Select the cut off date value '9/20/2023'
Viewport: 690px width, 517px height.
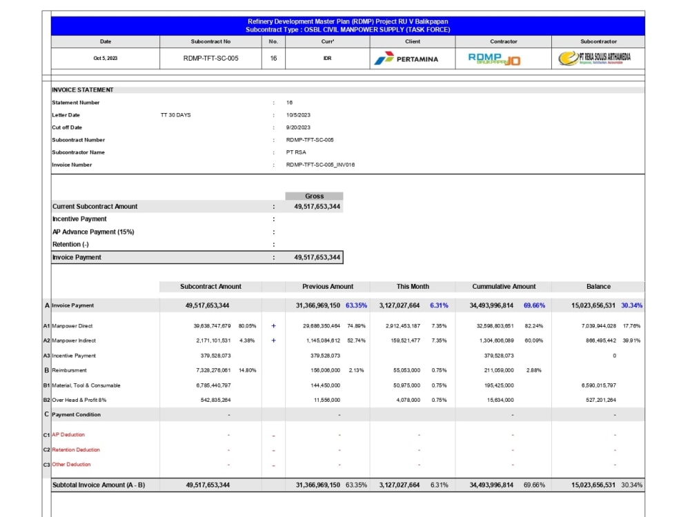point(298,127)
